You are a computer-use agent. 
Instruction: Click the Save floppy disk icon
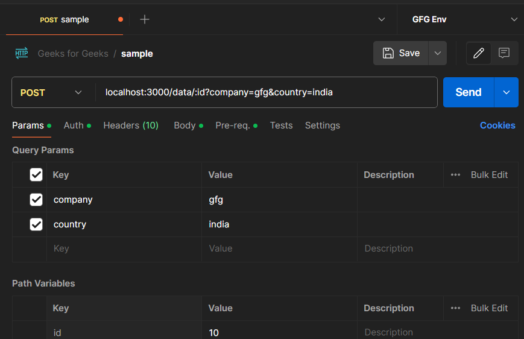pyautogui.click(x=389, y=53)
